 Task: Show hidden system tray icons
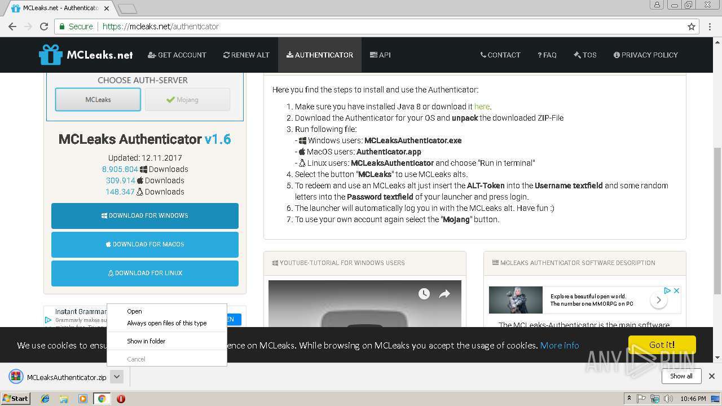629,399
